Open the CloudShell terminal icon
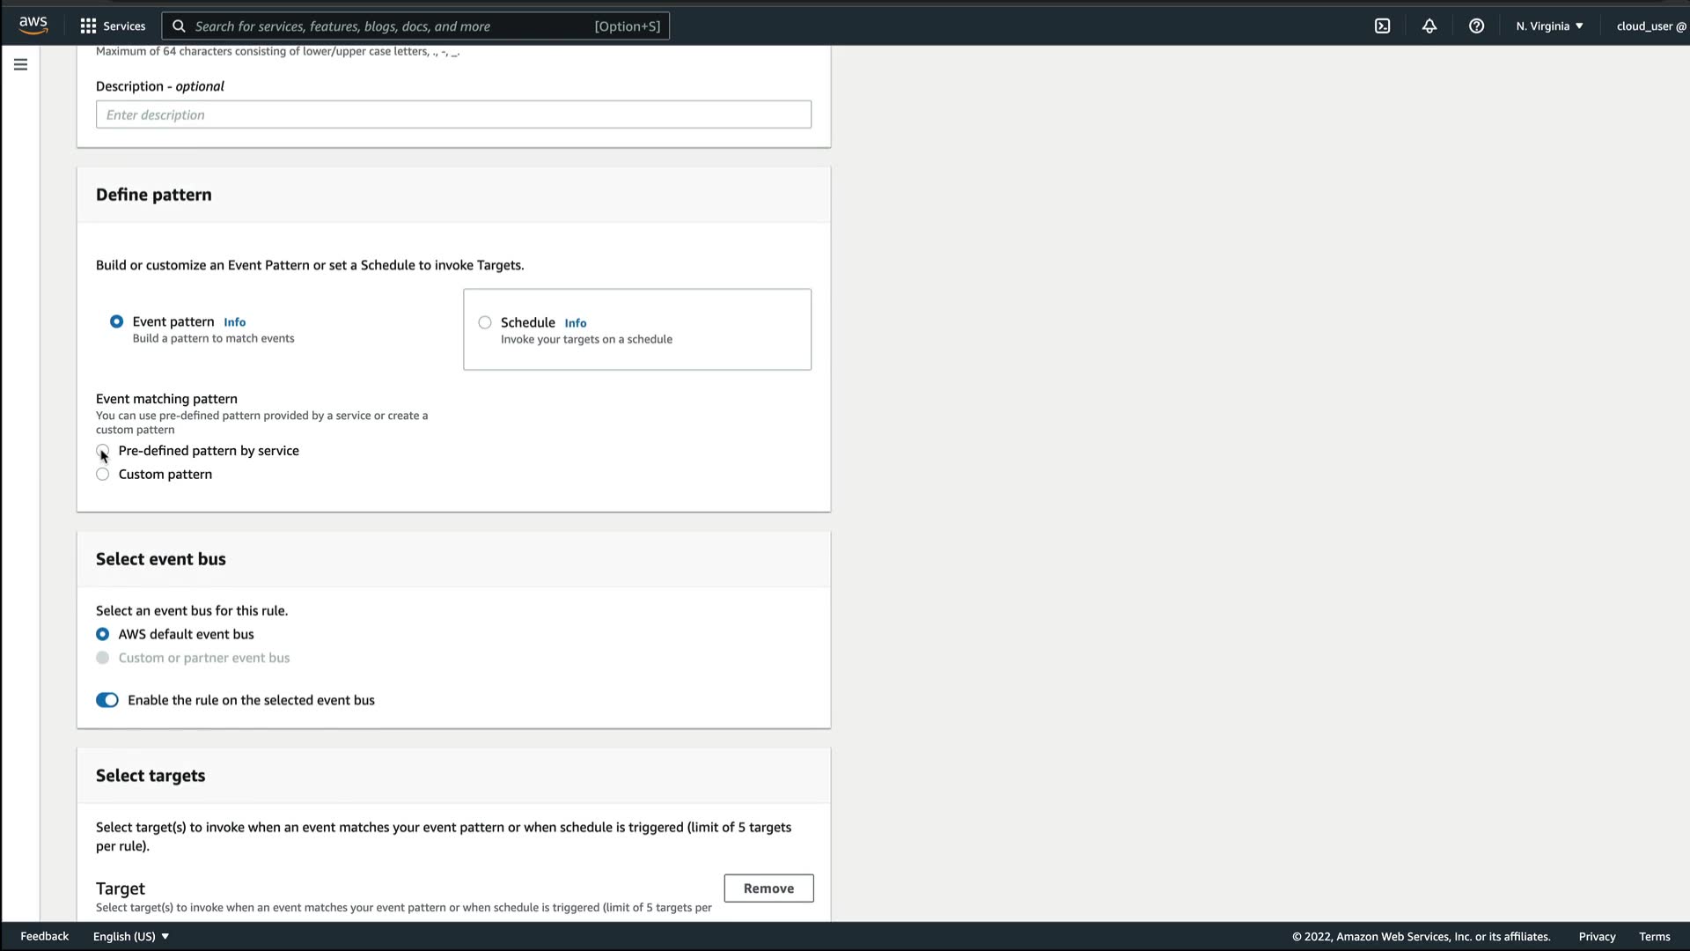1690x951 pixels. click(1382, 26)
